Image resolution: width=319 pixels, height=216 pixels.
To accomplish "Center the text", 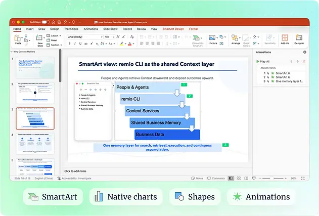I will pyautogui.click(x=147, y=44).
